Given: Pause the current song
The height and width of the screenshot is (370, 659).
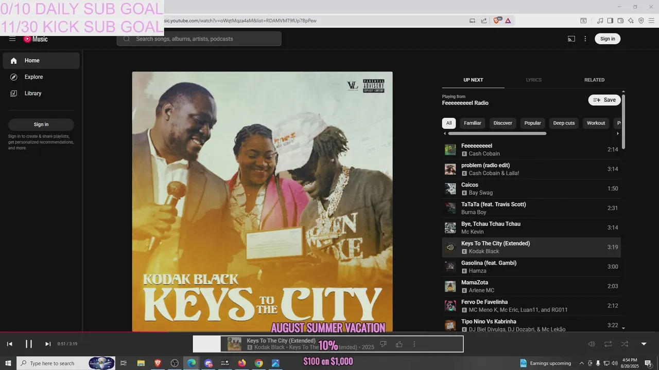Looking at the screenshot, I should [29, 344].
